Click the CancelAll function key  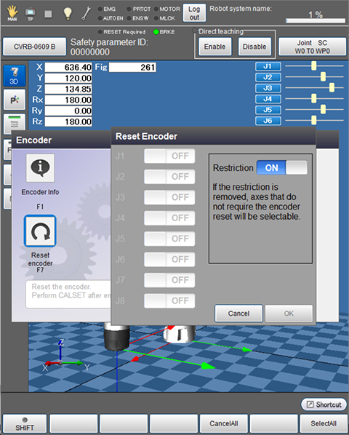[224, 423]
